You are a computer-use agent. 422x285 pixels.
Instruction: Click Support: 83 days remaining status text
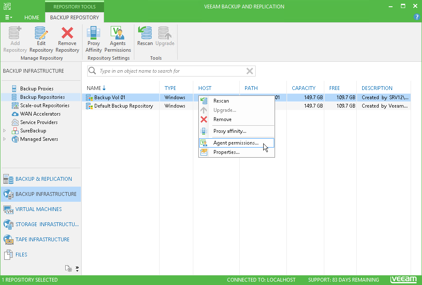pos(343,280)
